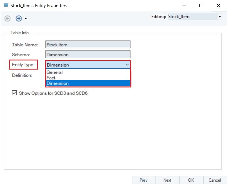Click the Table Name input field
The image size is (227, 184).
pyautogui.click(x=88, y=45)
